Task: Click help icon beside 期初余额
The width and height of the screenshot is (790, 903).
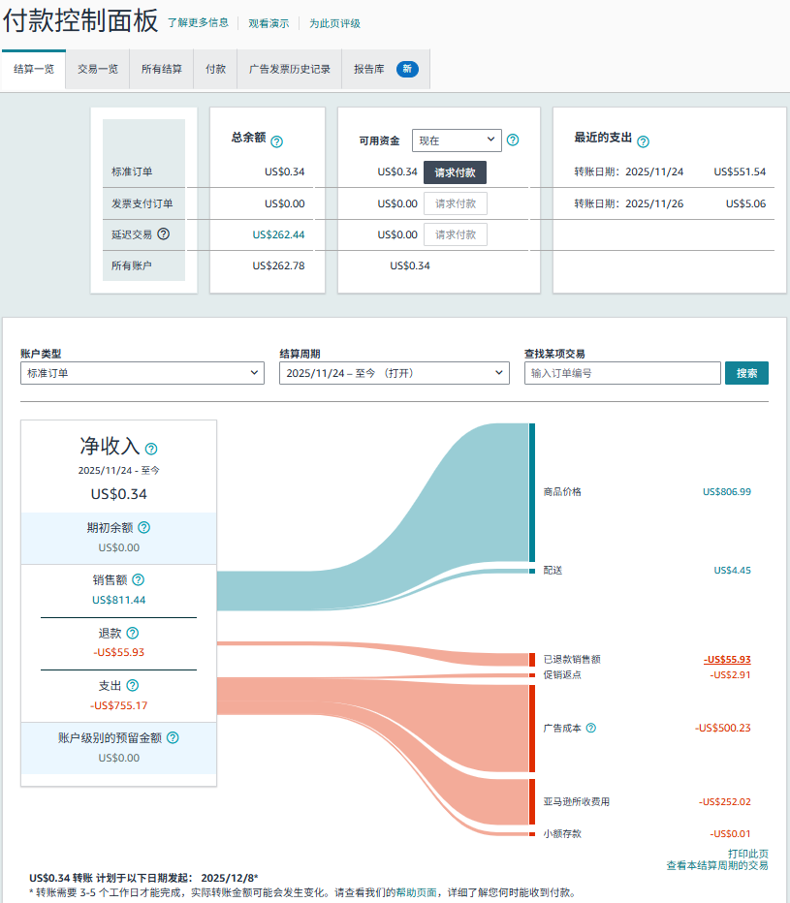Action: click(x=144, y=528)
